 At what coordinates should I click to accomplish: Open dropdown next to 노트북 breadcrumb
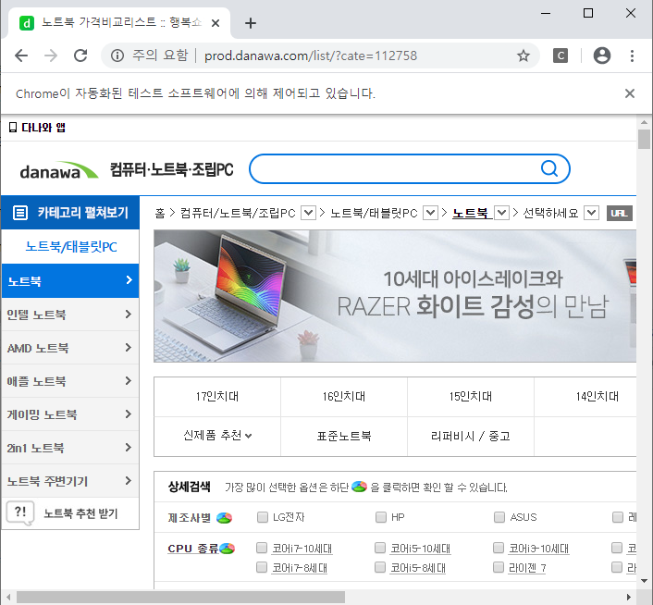[501, 213]
